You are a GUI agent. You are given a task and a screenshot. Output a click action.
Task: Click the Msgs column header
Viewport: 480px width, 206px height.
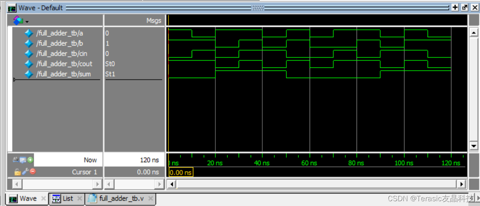click(154, 21)
